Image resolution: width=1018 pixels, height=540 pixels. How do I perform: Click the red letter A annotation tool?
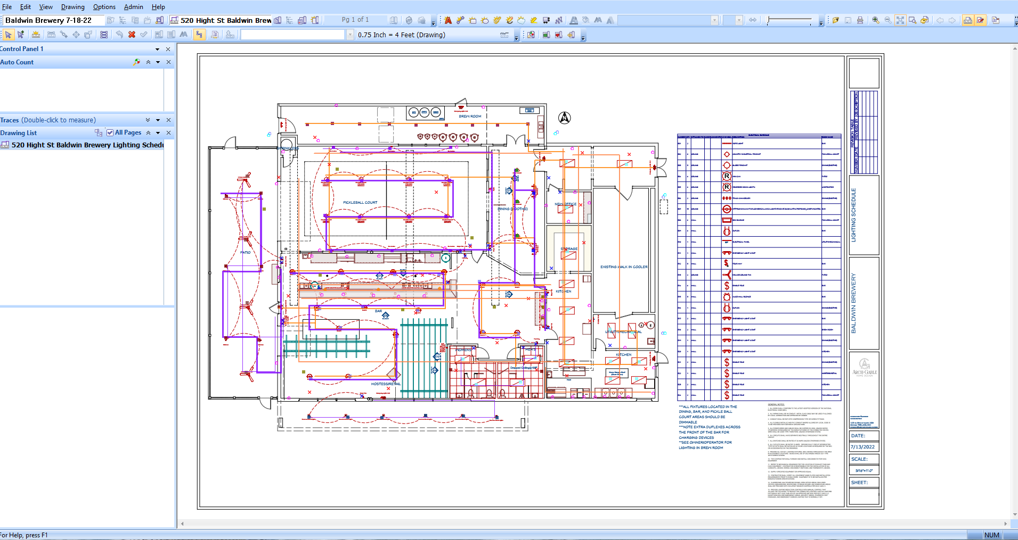[x=447, y=20]
